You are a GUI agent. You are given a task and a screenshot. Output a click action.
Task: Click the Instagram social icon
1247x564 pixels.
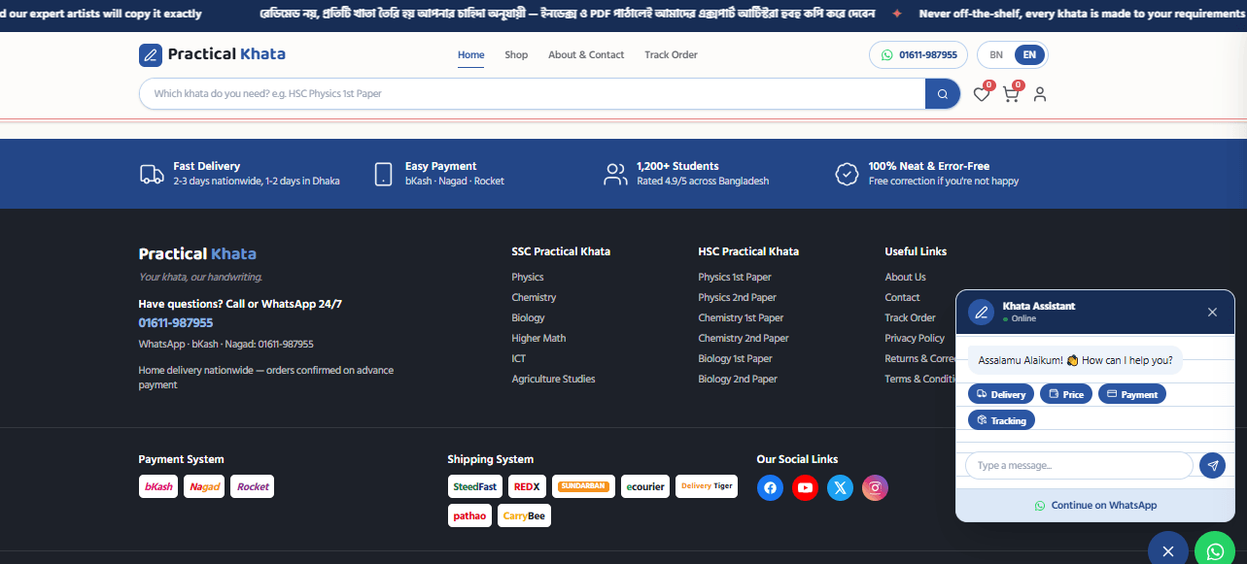click(876, 488)
